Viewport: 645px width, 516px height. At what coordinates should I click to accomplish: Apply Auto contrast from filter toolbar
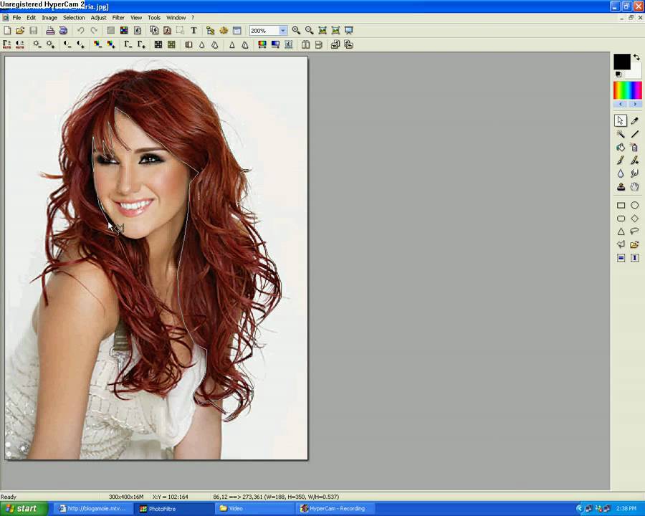pos(20,44)
